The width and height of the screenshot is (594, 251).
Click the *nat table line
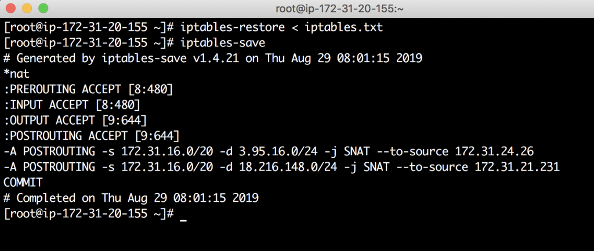16,74
